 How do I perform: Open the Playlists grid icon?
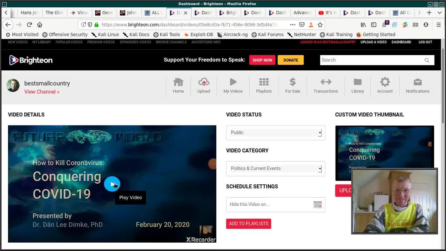pos(264,82)
